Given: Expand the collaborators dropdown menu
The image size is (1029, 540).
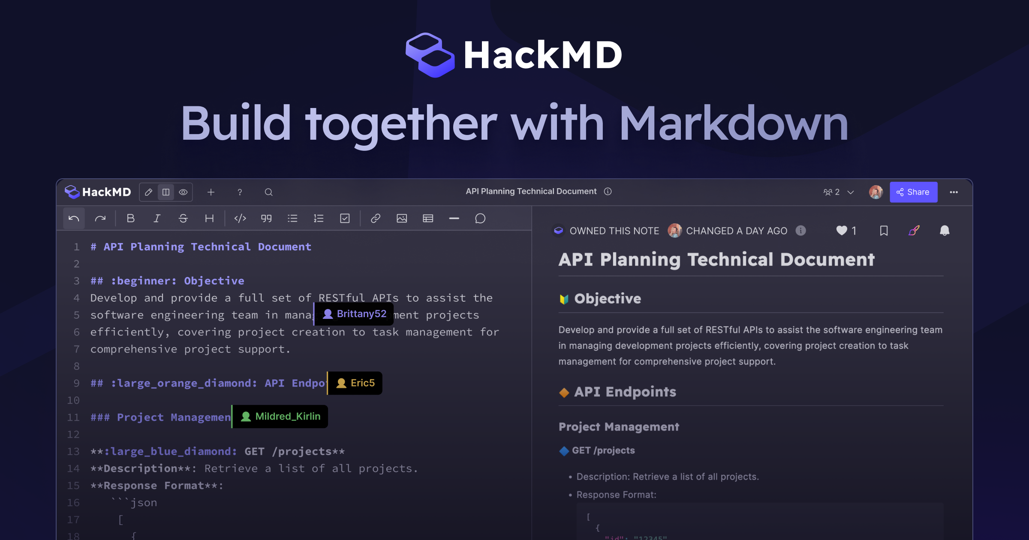Looking at the screenshot, I should [851, 192].
